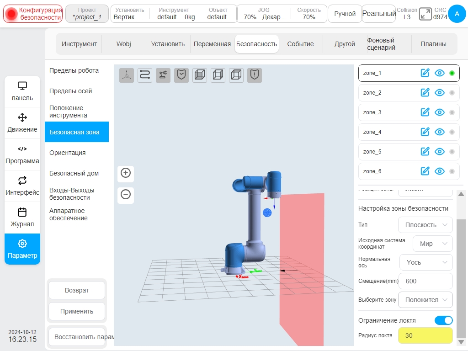The image size is (468, 351).
Task: Open the Тип dropdown showing Плоскость
Action: click(x=425, y=225)
